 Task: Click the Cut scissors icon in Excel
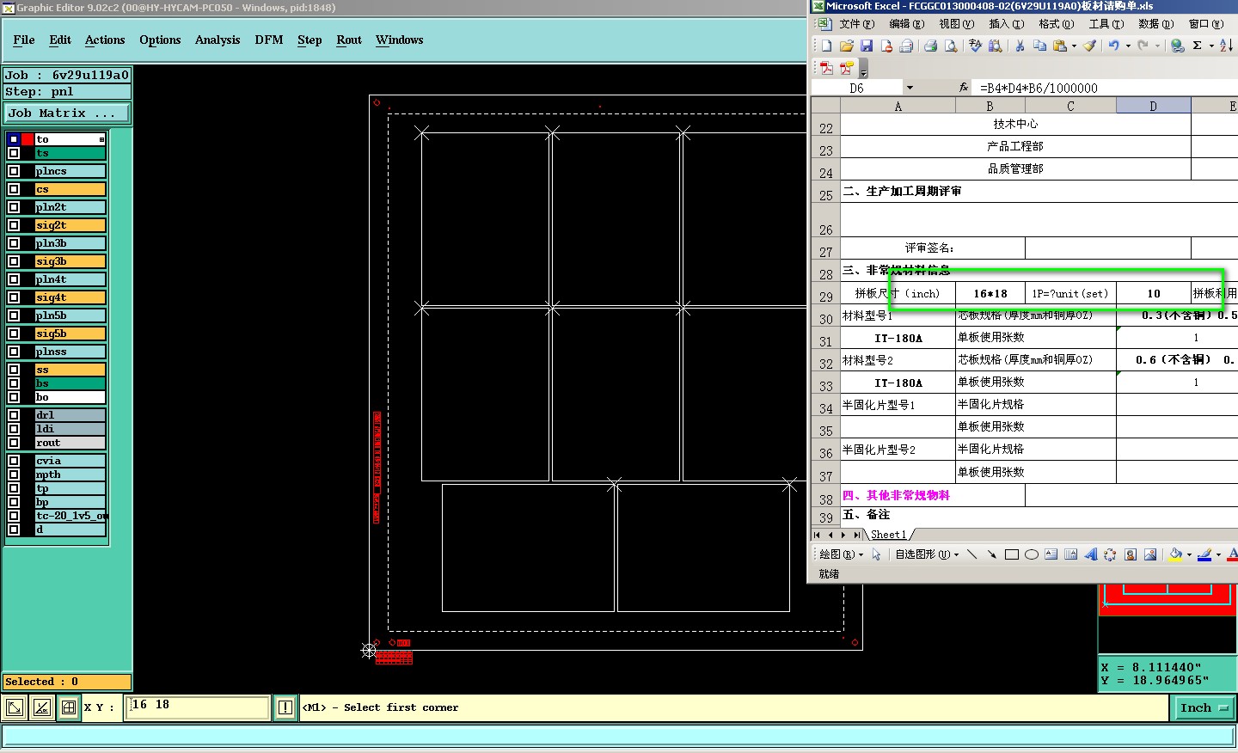(x=1020, y=46)
